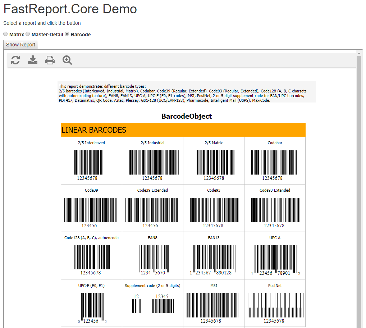The width and height of the screenshot is (366, 328).
Task: Click the 2/5 Interleaved barcode image
Action: point(89,163)
